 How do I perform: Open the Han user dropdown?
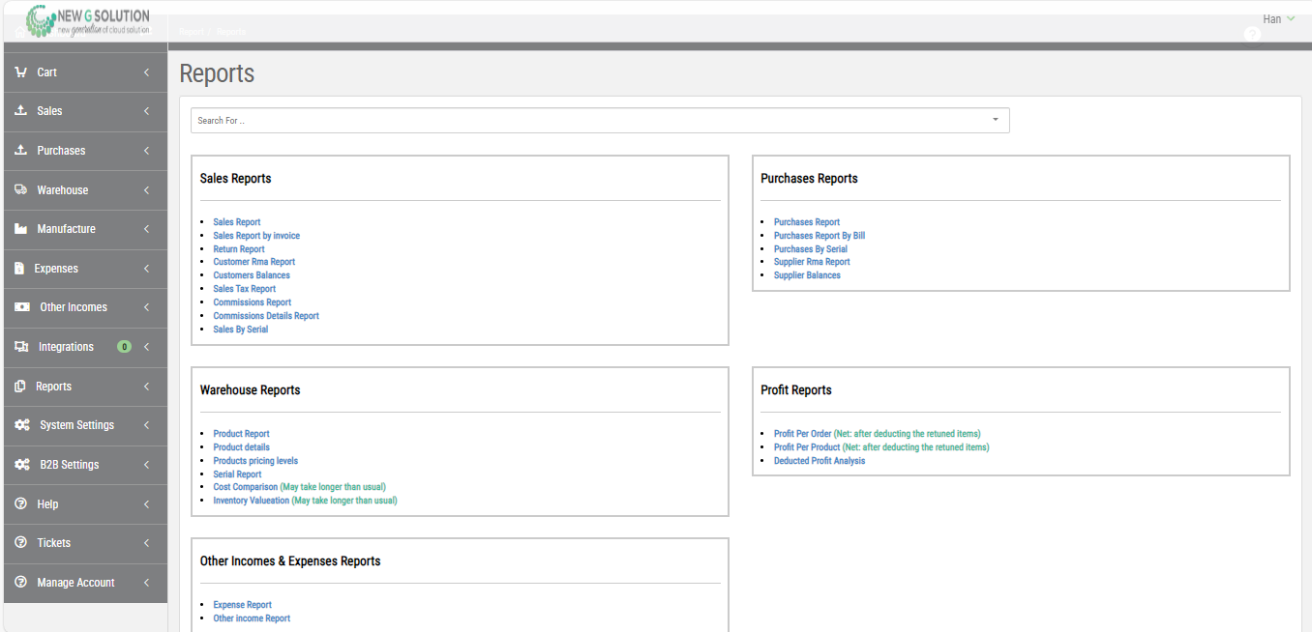[x=1278, y=19]
